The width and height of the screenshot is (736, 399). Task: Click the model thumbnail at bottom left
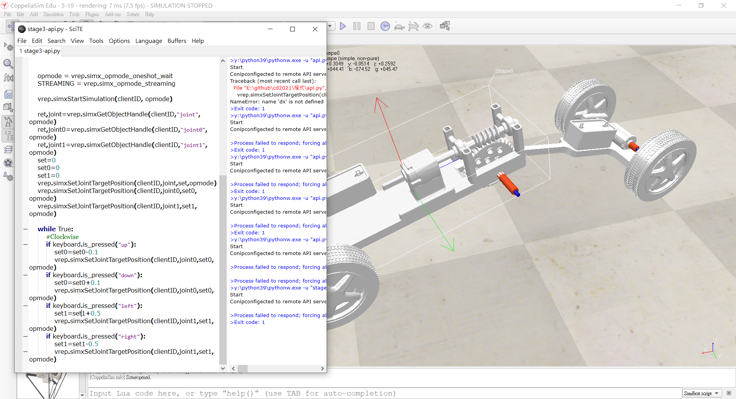48,385
